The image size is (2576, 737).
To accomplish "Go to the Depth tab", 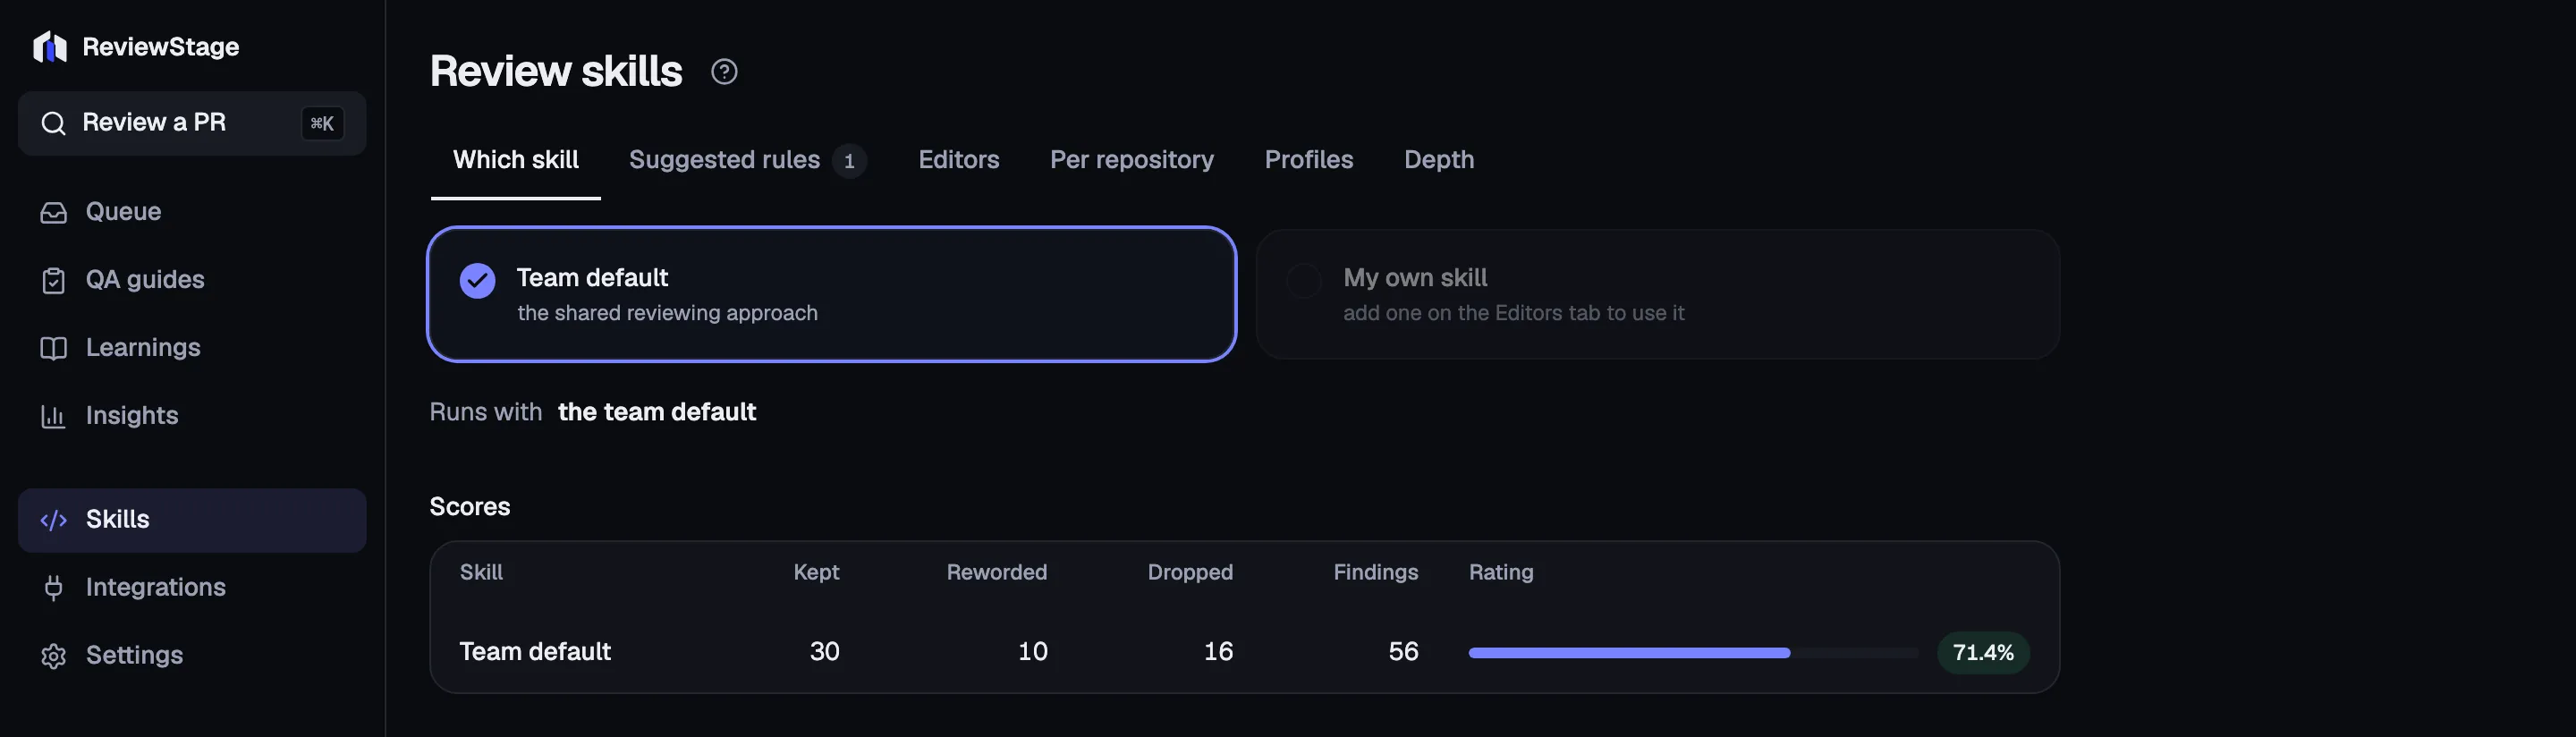I will (x=1439, y=160).
